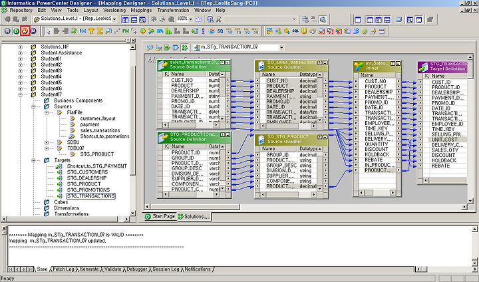This screenshot has width=479, height=282.
Task: Add an Expression transformation f(x) icon
Action: coord(82,31)
